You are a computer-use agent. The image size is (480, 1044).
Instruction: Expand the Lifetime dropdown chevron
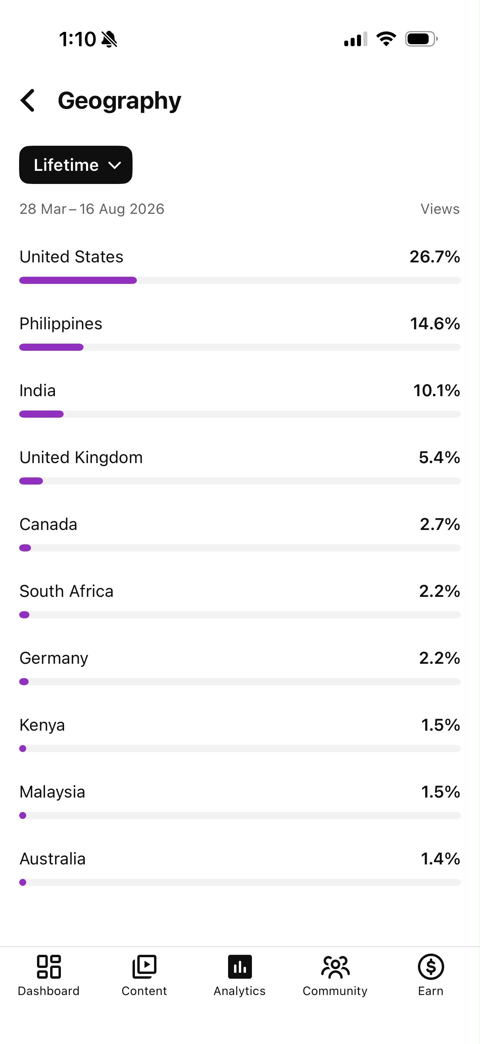[115, 165]
